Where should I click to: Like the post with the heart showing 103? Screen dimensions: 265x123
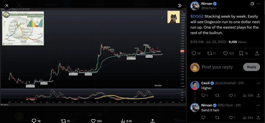click(229, 53)
